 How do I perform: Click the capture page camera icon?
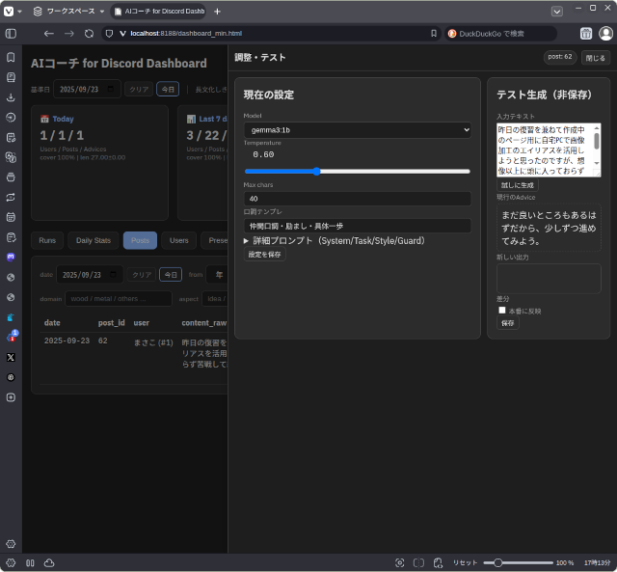400,562
